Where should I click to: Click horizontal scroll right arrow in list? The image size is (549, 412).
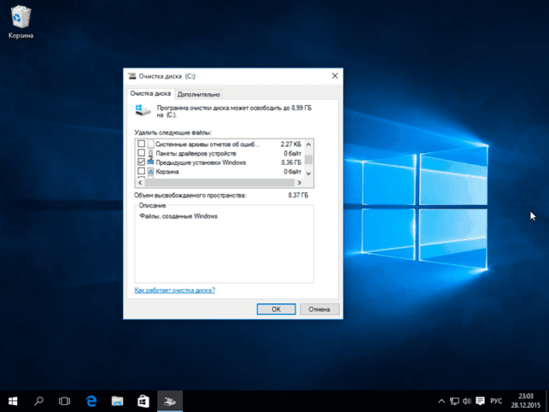[x=300, y=183]
